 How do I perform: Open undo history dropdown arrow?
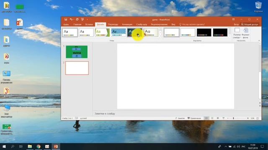[74, 20]
